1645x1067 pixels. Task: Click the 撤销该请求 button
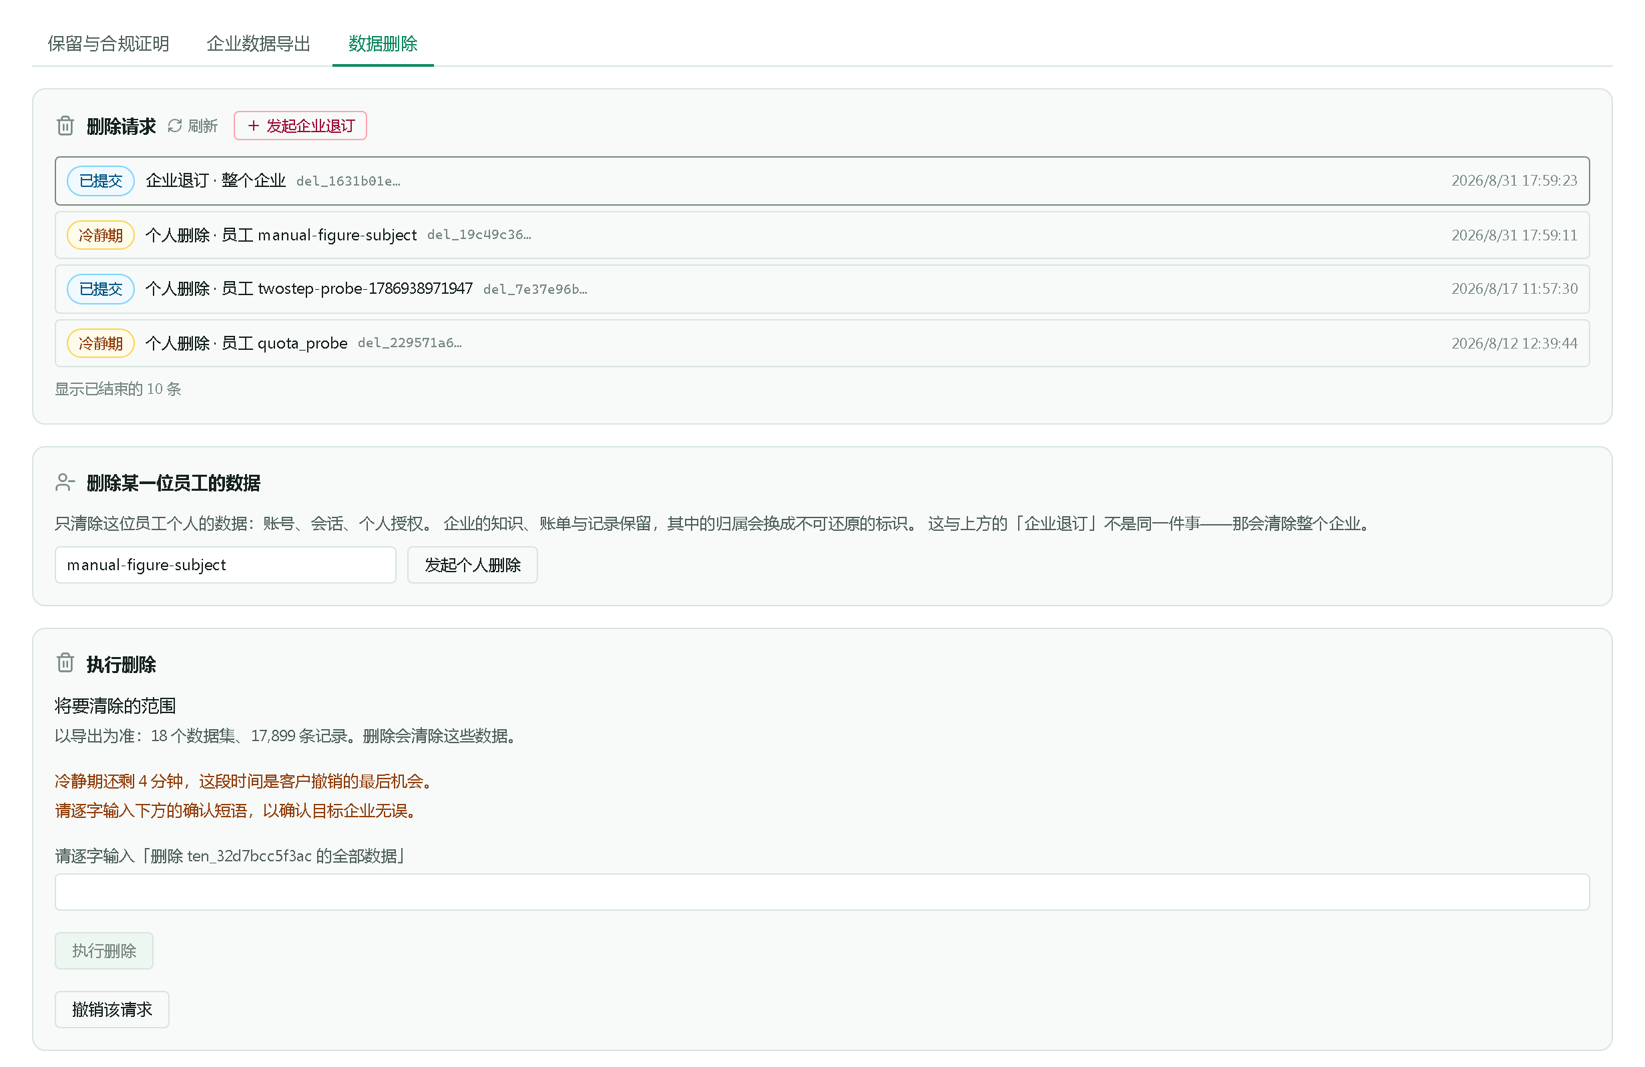pyautogui.click(x=112, y=1010)
